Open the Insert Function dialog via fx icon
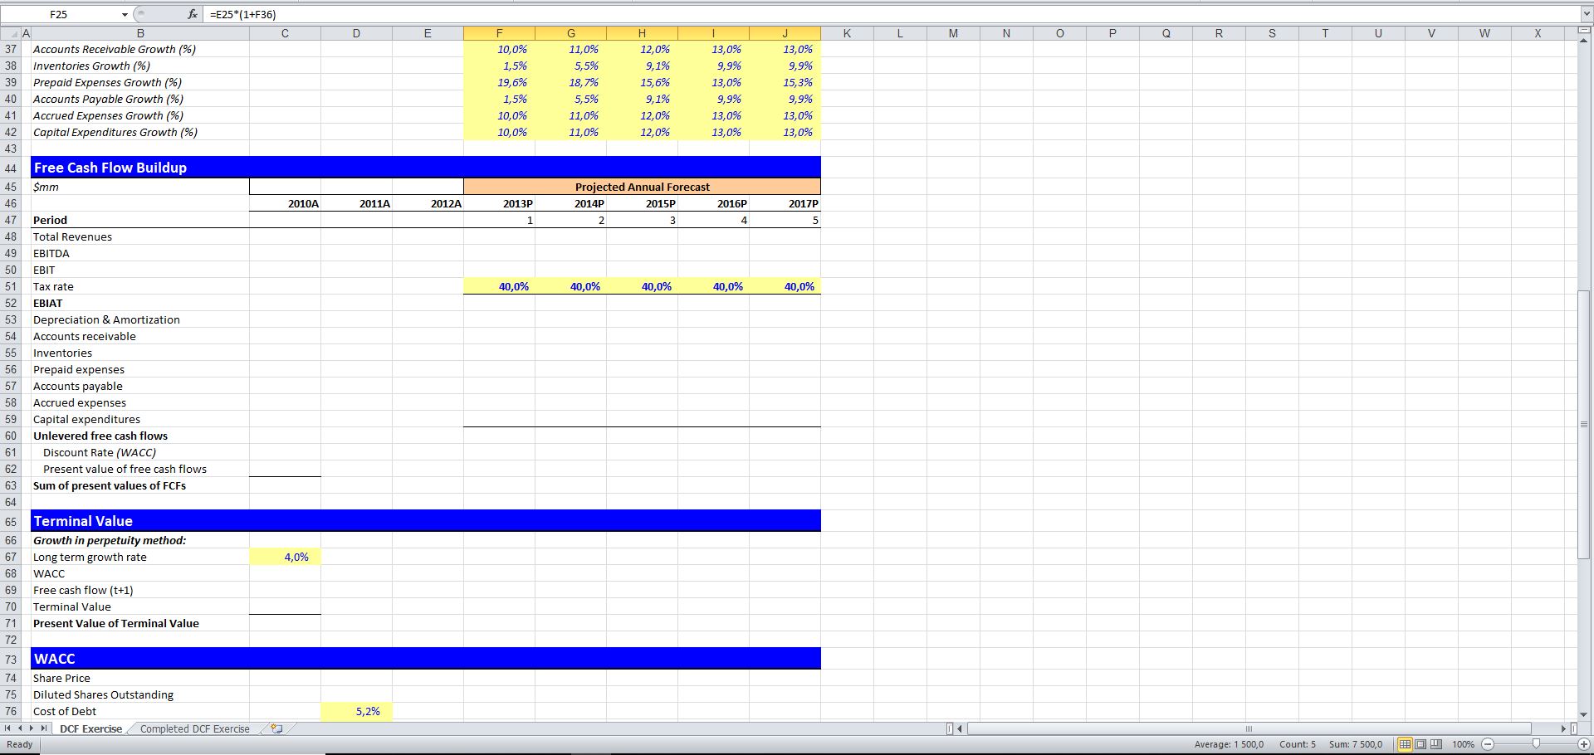This screenshot has height=755, width=1594. (x=191, y=14)
